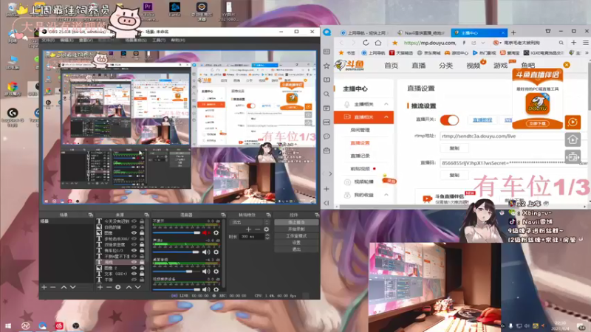Open transition properties gear icon
Screen dimensions: 591x332
point(267,229)
